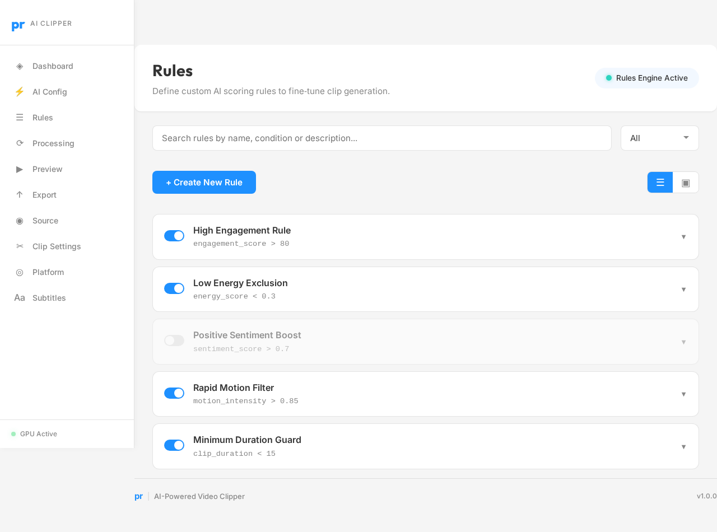717x532 pixels.
Task: Click the Preview play triangle icon
Action: 20,169
